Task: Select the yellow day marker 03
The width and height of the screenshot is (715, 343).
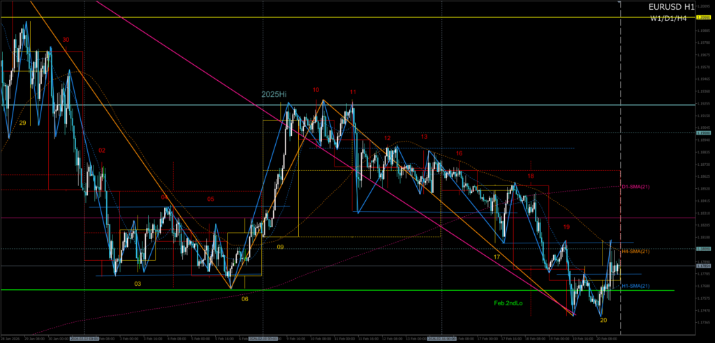Action: tap(138, 284)
